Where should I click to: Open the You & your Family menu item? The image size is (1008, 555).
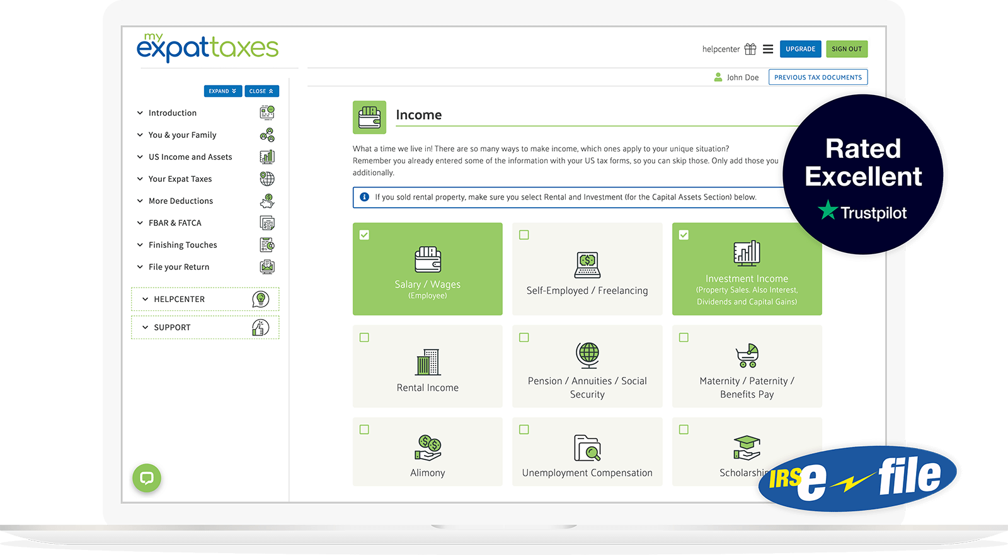coord(182,135)
